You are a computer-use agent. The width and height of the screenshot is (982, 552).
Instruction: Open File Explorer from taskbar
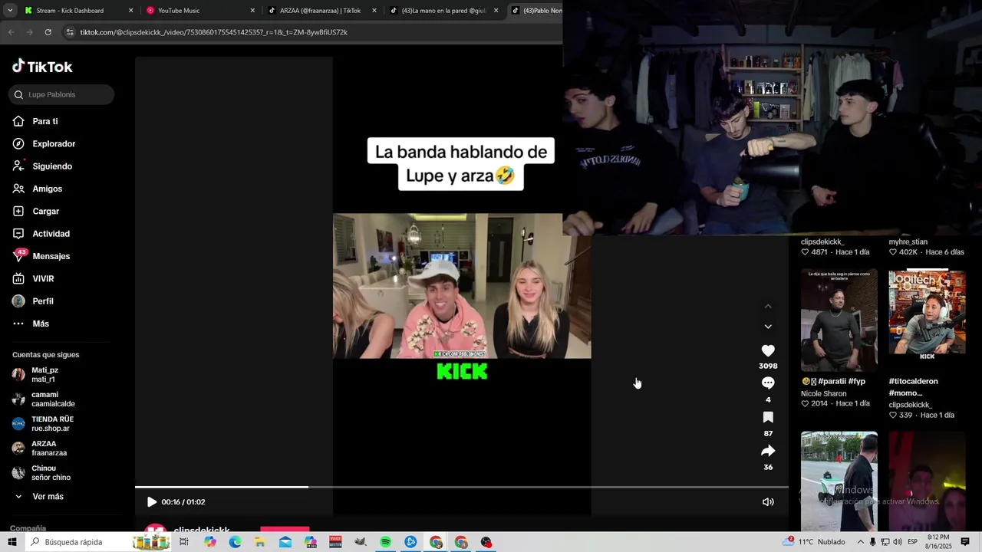[x=260, y=542]
